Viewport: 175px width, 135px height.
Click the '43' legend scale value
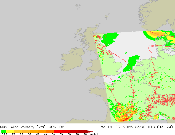[x=37, y=134]
